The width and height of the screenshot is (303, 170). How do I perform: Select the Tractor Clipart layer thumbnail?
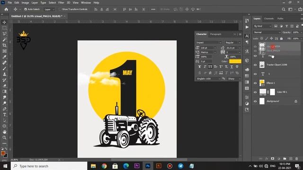tap(262, 65)
